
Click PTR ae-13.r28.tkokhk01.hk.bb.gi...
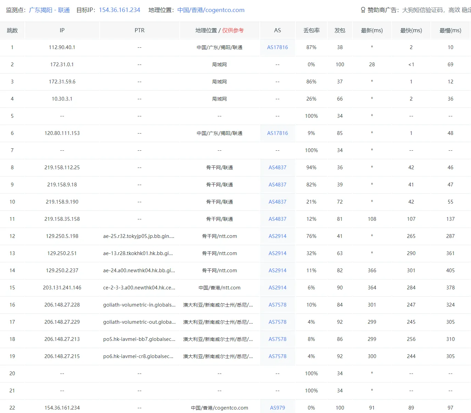click(x=138, y=253)
